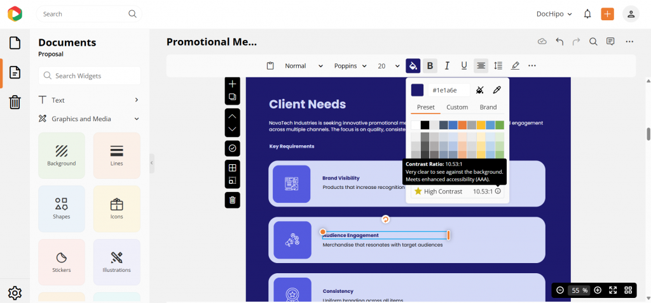The width and height of the screenshot is (651, 303).
Task: Click the checkmark circle page tool
Action: tap(233, 148)
